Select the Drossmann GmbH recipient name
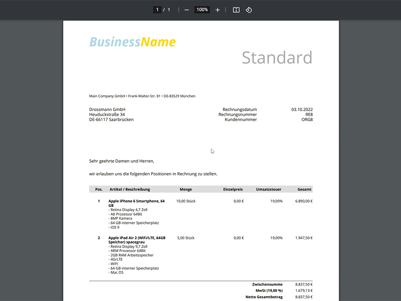401x301 pixels. 107,110
